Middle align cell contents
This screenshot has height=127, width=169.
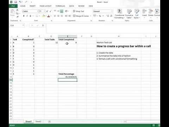tap(58, 11)
